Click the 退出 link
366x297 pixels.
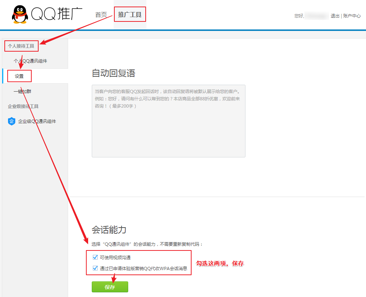coord(335,16)
